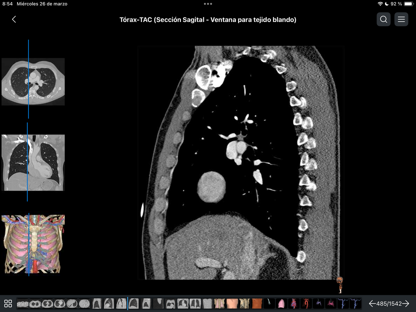Viewport: 416px width, 312px height.
Task: Tap the 485/1542 slice counter
Action: click(x=389, y=303)
